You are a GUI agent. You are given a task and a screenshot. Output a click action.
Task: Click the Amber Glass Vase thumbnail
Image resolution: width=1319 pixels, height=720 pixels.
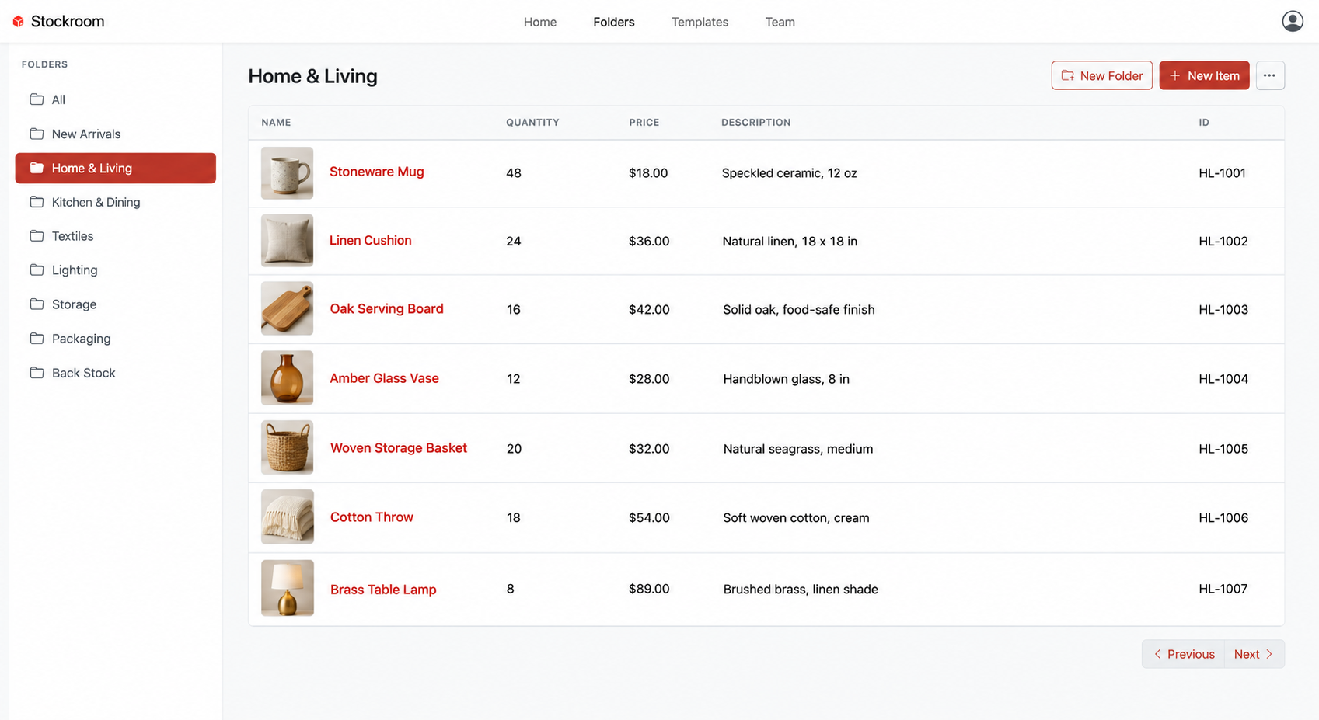tap(287, 378)
